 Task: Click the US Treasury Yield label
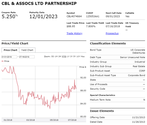click(132, 25)
